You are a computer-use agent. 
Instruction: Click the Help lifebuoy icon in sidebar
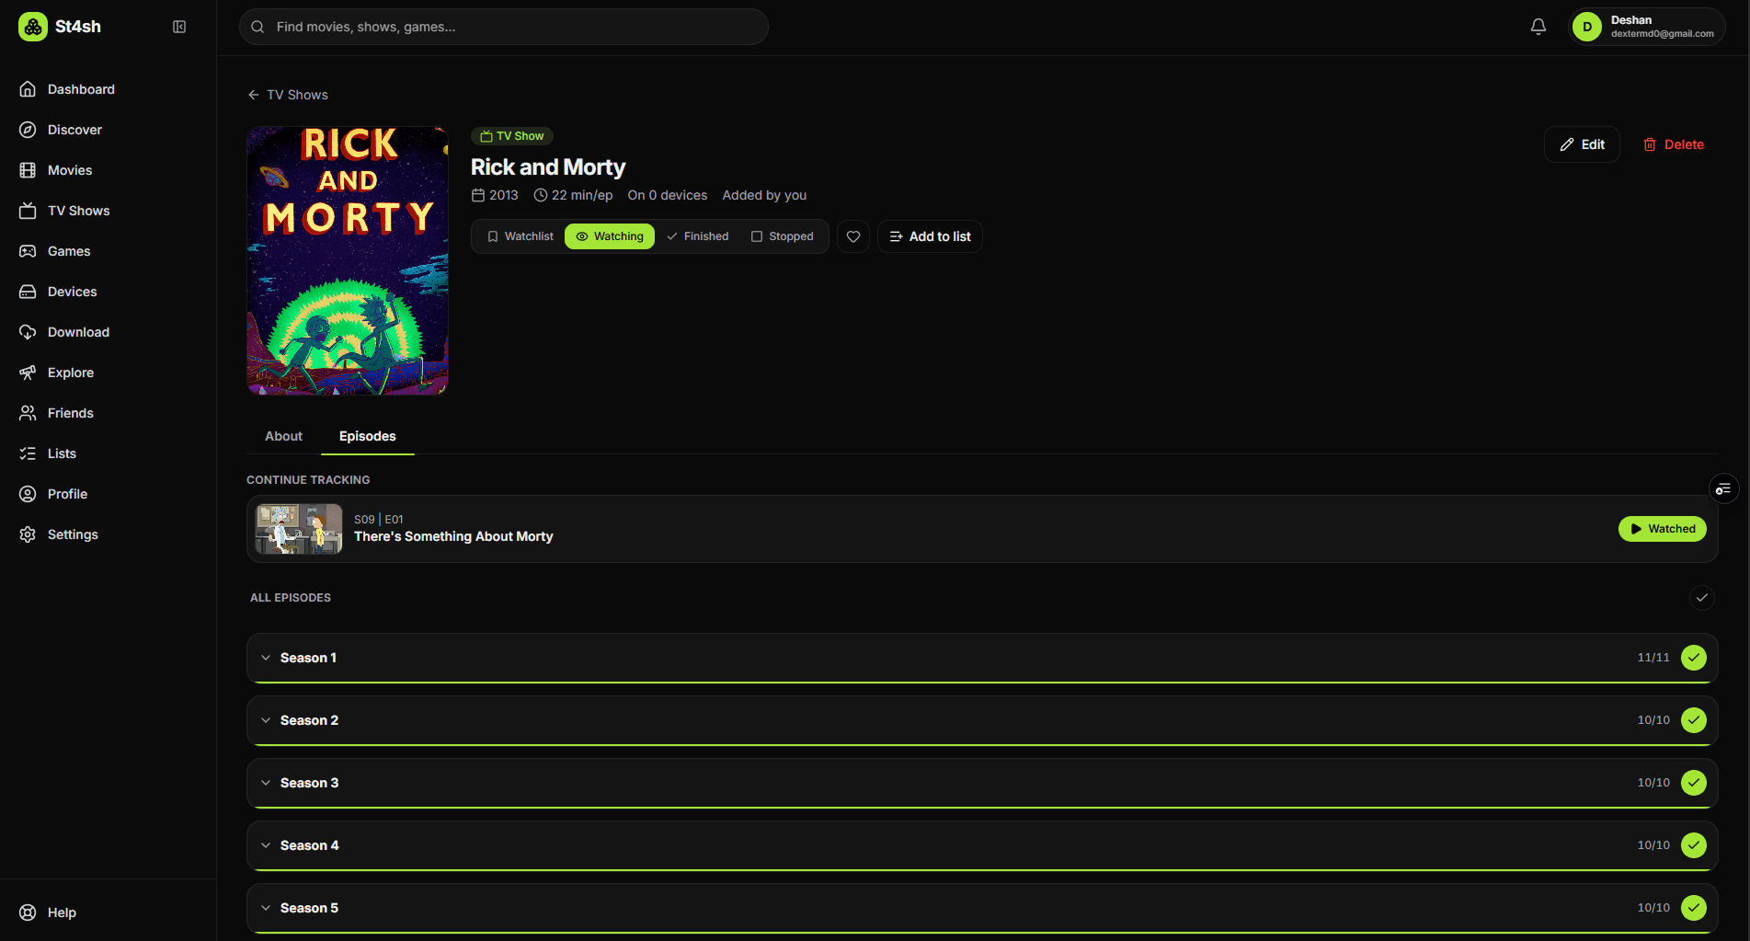(x=28, y=912)
